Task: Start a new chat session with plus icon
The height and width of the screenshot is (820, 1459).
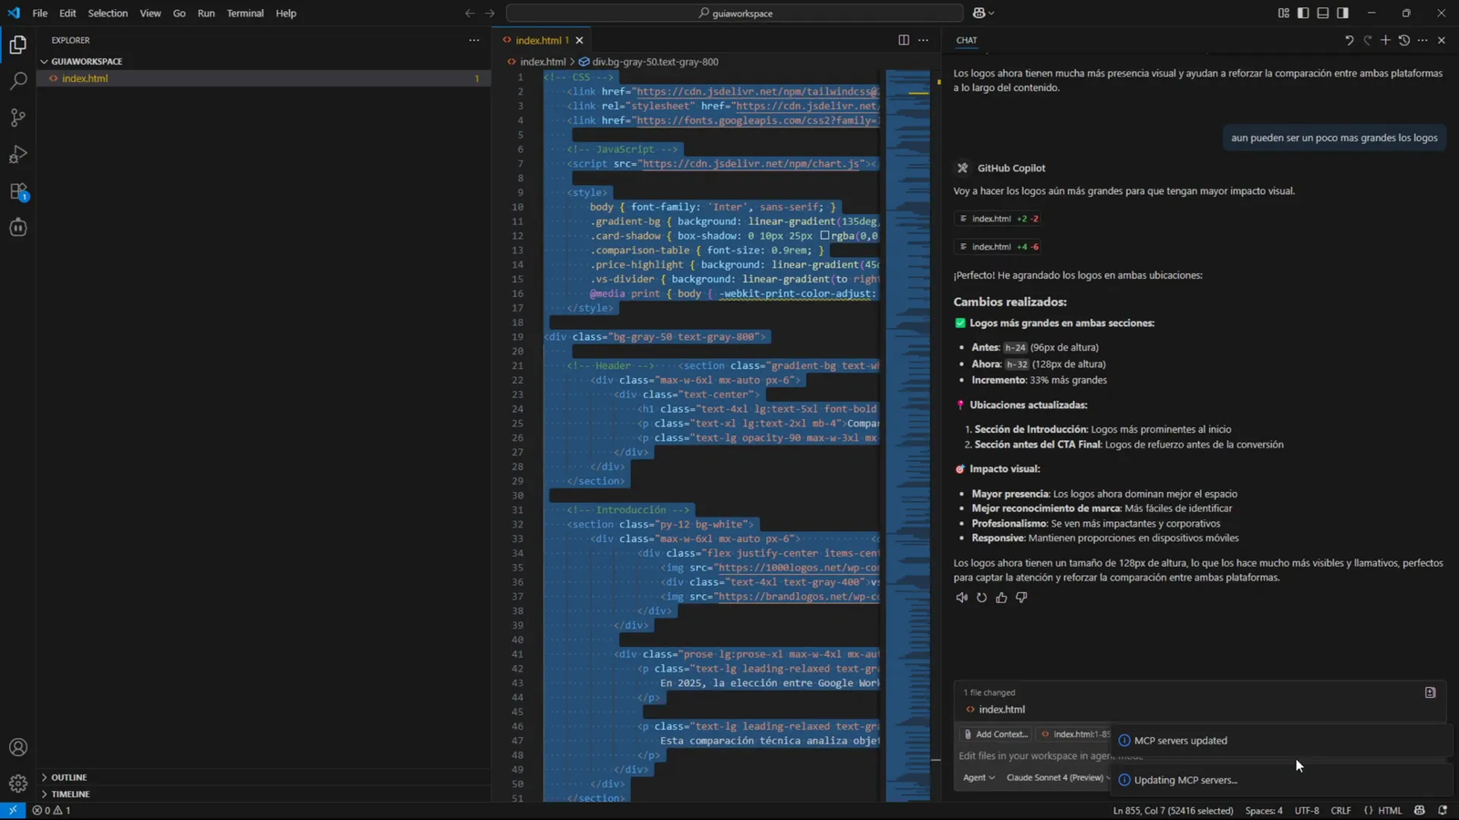Action: coord(1385,40)
